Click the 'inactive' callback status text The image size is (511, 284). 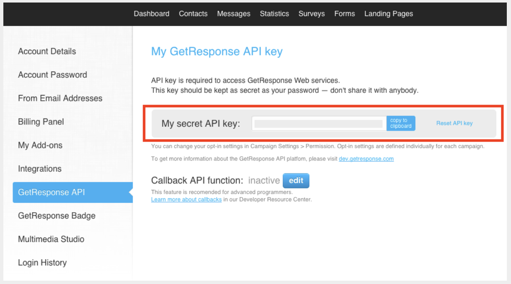tap(264, 181)
